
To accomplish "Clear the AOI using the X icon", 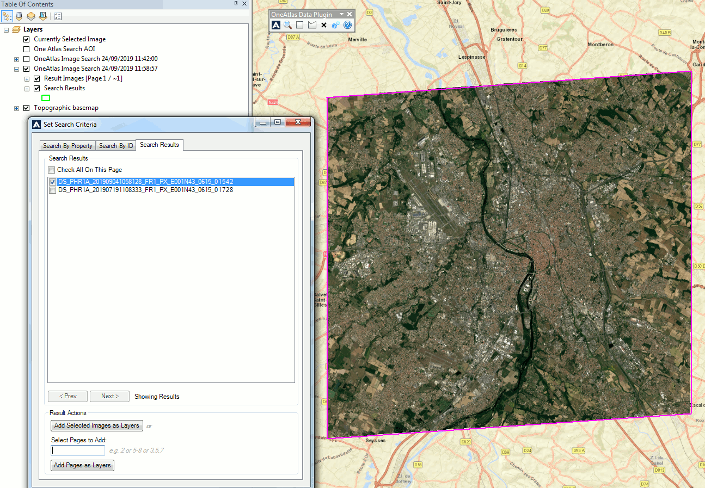I will [x=323, y=25].
